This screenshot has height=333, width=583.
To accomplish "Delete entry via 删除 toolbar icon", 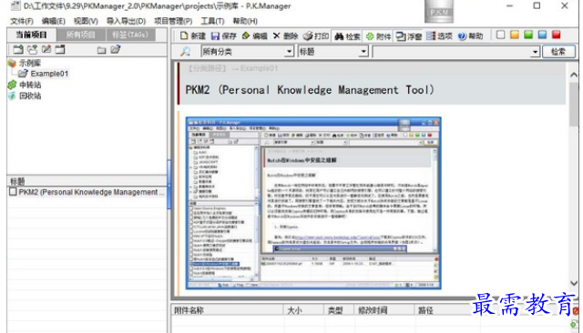I will 285,36.
